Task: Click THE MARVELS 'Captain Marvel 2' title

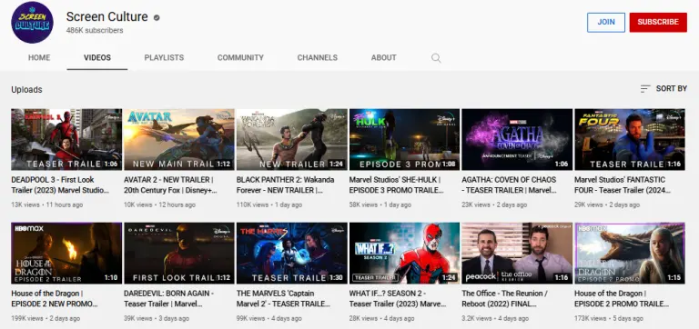Action: pos(284,299)
